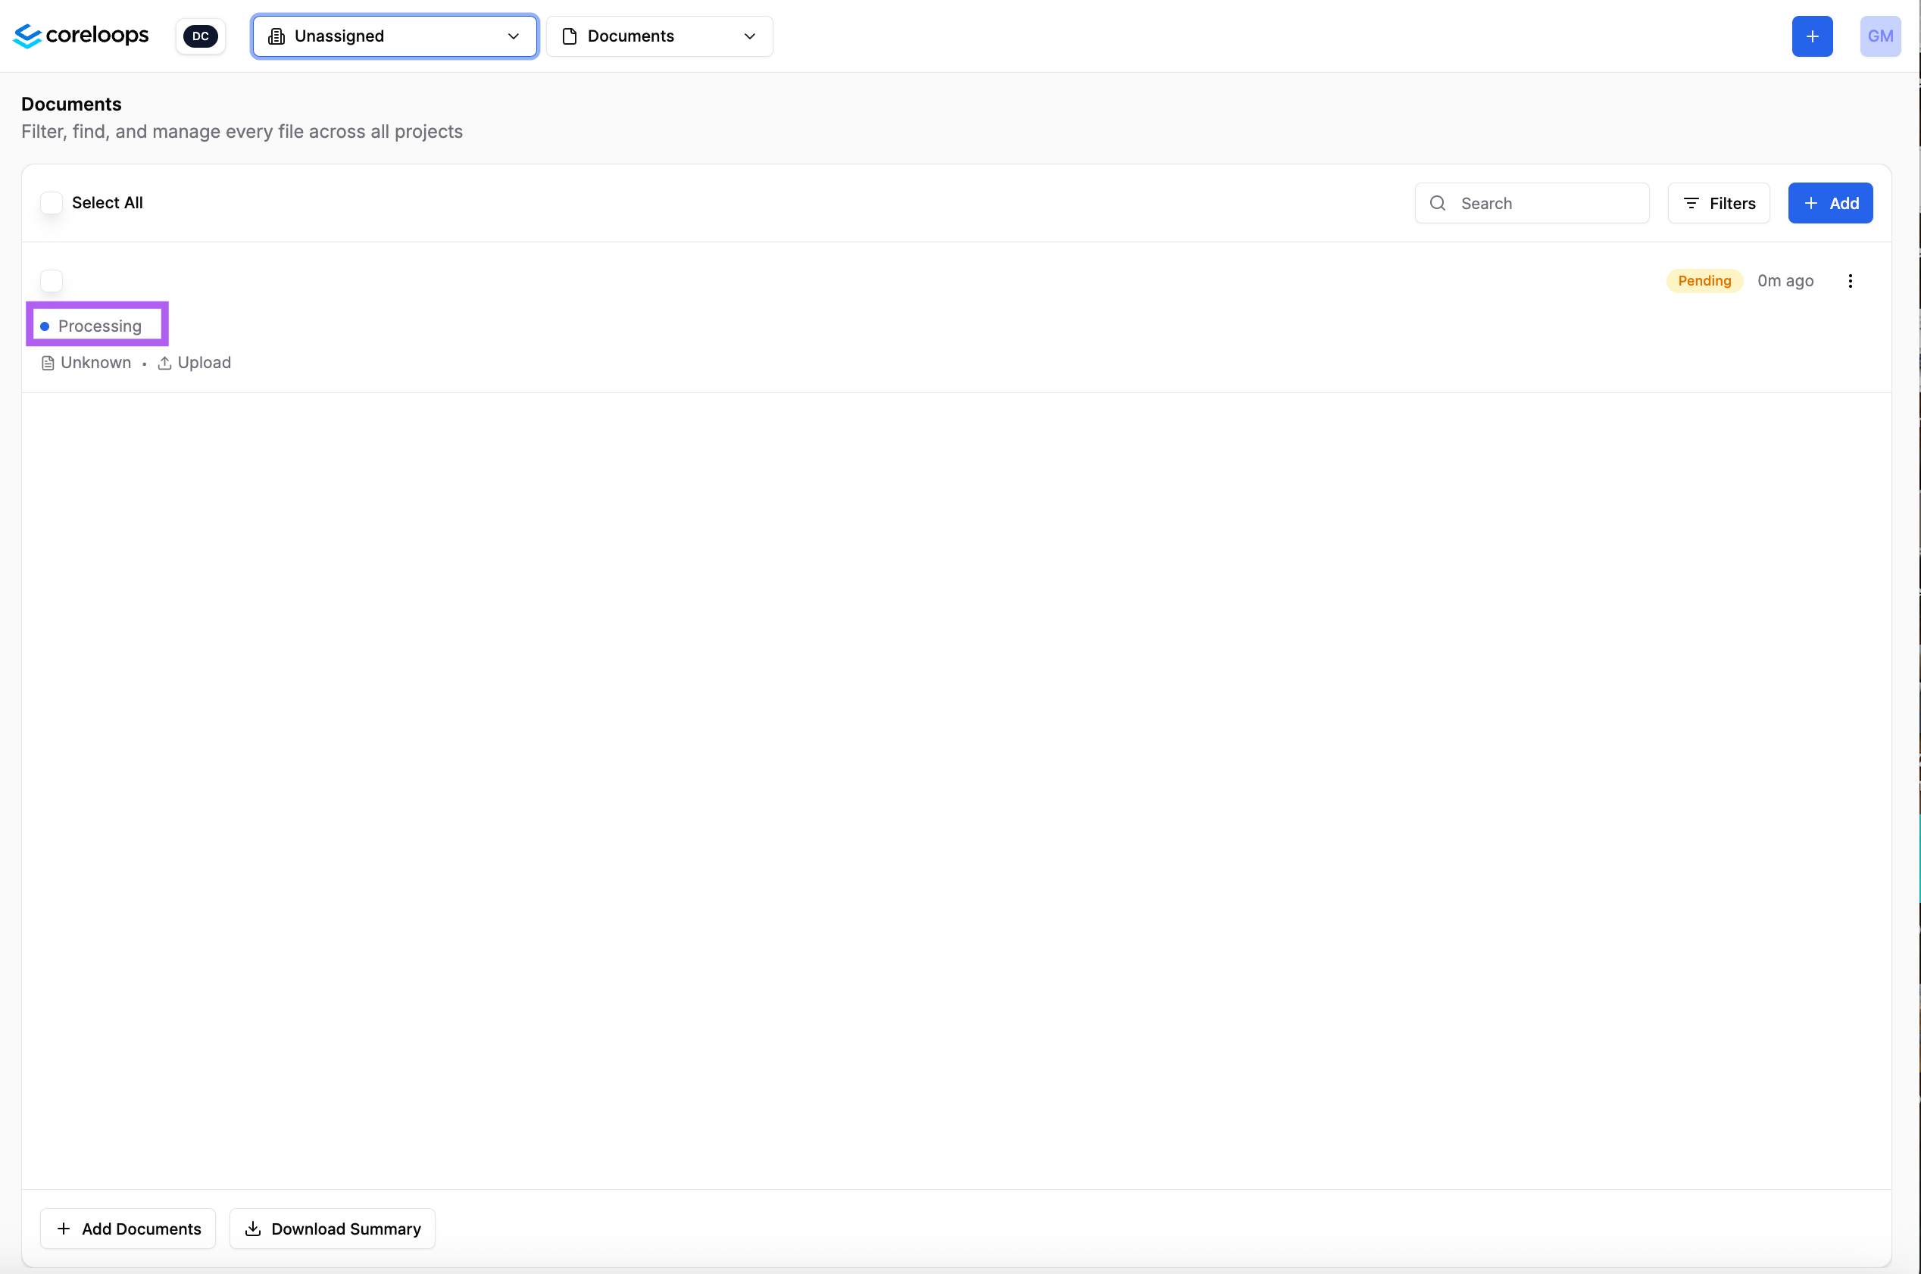1921x1274 pixels.
Task: Click the Unknown document type icon
Action: (x=48, y=363)
